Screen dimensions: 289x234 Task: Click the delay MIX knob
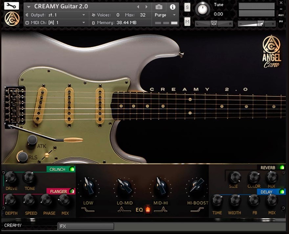(272, 200)
